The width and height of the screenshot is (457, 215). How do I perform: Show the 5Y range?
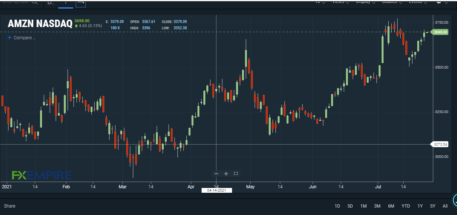(x=432, y=206)
